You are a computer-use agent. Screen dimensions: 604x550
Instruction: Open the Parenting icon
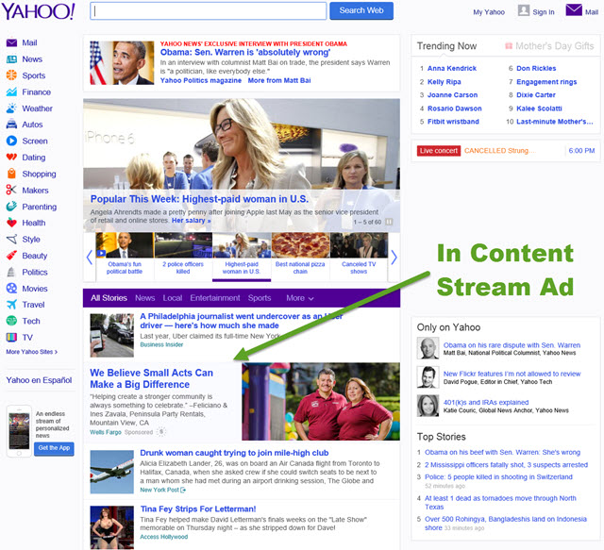pos(11,207)
